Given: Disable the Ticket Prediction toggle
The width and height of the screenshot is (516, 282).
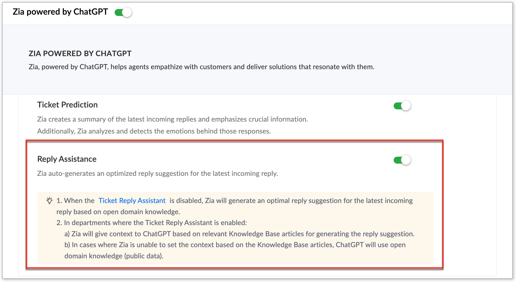Looking at the screenshot, I should [402, 106].
